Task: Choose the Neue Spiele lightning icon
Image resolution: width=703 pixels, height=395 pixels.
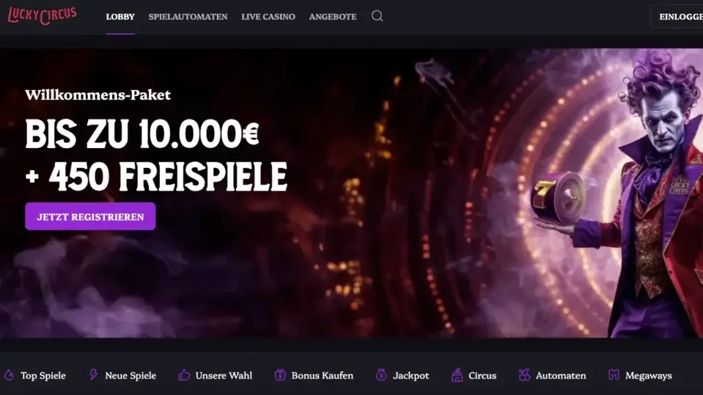Action: pyautogui.click(x=93, y=375)
